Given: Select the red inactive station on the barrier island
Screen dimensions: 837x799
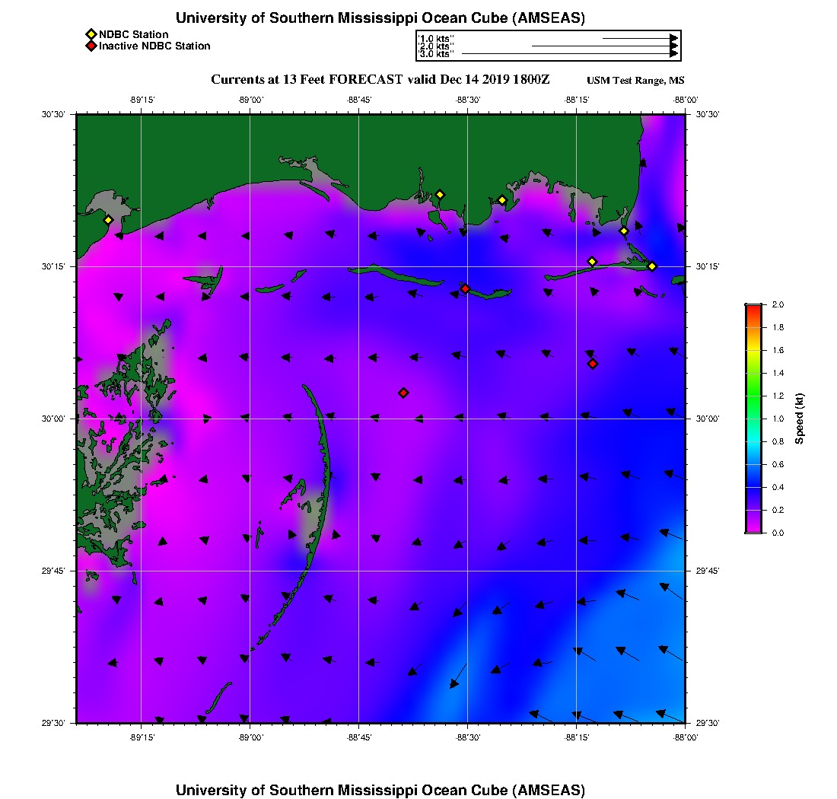Looking at the screenshot, I should (465, 288).
